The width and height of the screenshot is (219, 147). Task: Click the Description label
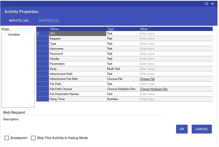point(11,119)
